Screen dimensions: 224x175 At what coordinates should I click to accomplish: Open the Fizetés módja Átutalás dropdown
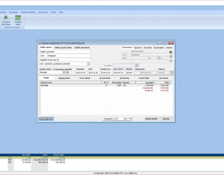point(64,72)
